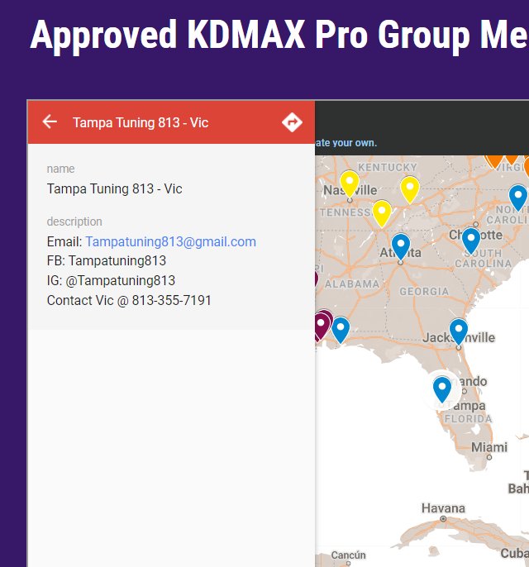Click the blue pin on the Gulf coast

pyautogui.click(x=341, y=330)
